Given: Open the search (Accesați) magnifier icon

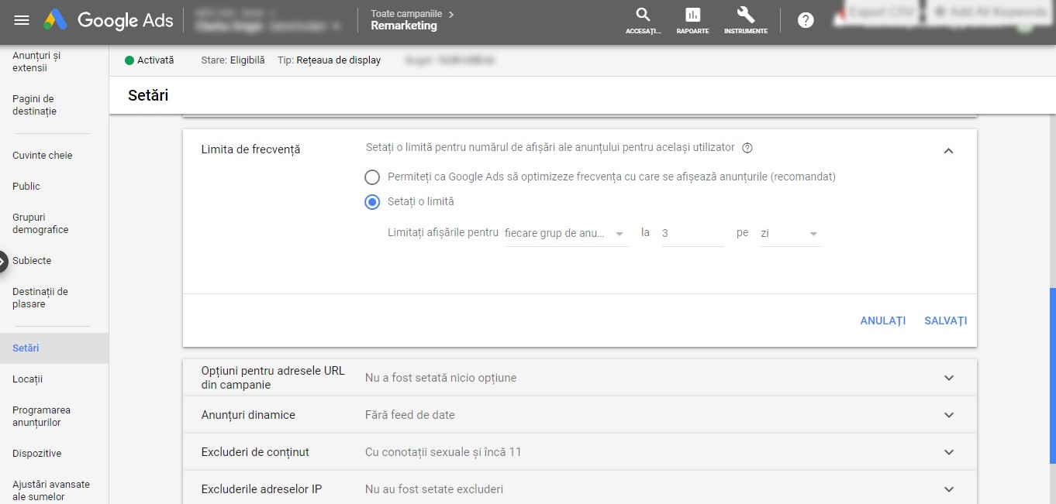Looking at the screenshot, I should (x=643, y=15).
